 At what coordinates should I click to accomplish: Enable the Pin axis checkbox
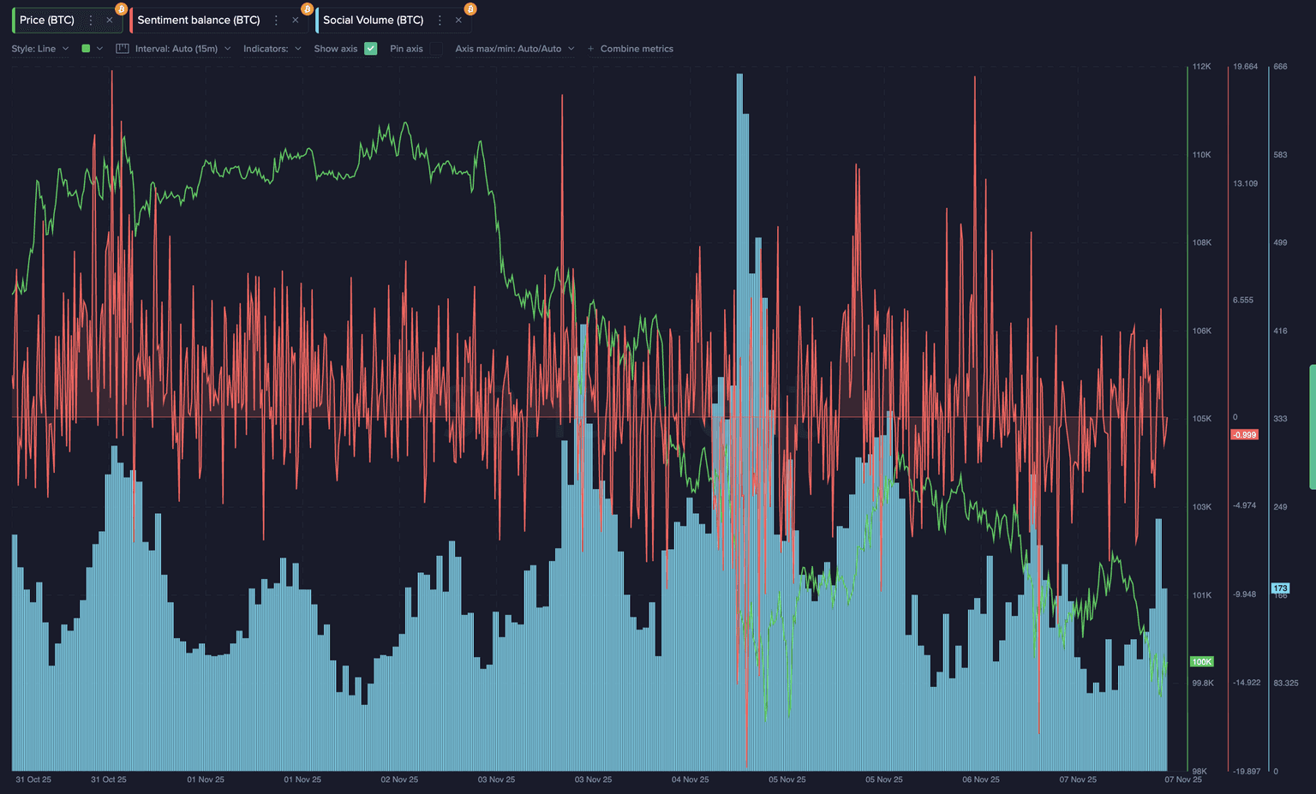tap(436, 49)
